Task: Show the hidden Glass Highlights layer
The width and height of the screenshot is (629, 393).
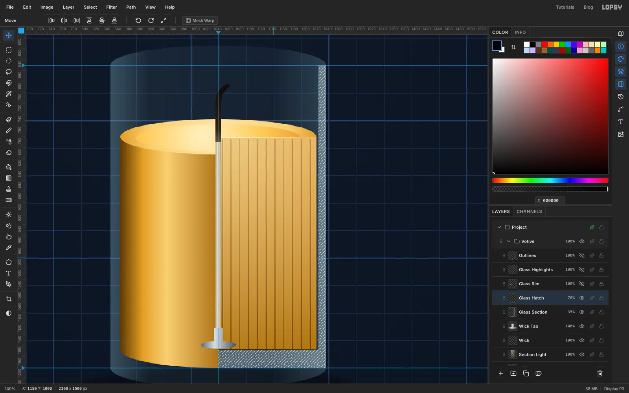Action: 582,270
